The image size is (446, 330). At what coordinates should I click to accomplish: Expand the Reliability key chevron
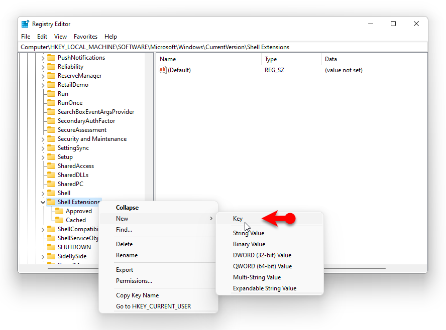tap(43, 67)
